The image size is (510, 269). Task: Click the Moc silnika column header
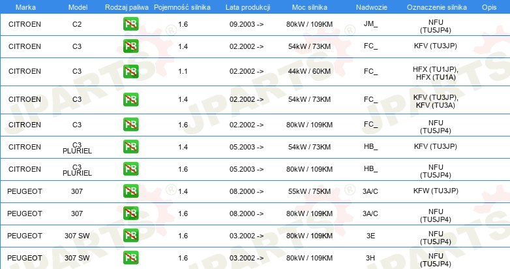pyautogui.click(x=310, y=7)
